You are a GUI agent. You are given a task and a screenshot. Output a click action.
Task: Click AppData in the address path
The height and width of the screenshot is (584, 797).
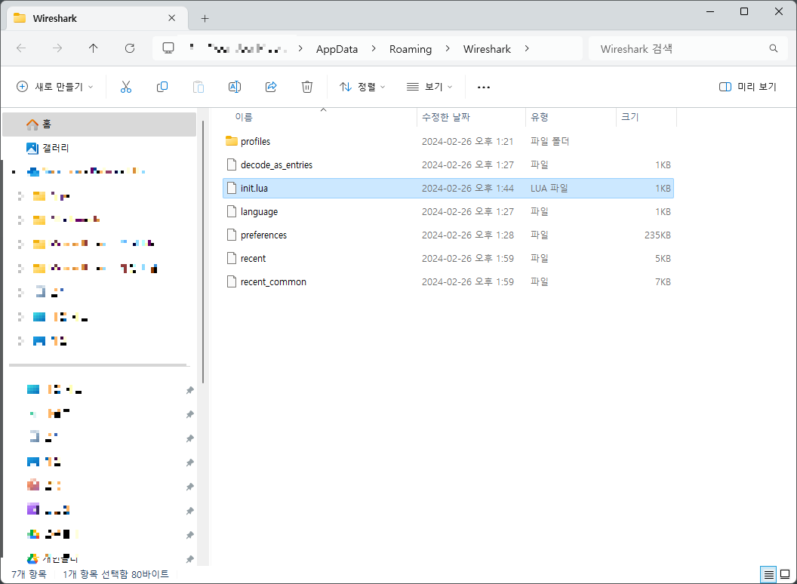pyautogui.click(x=337, y=49)
